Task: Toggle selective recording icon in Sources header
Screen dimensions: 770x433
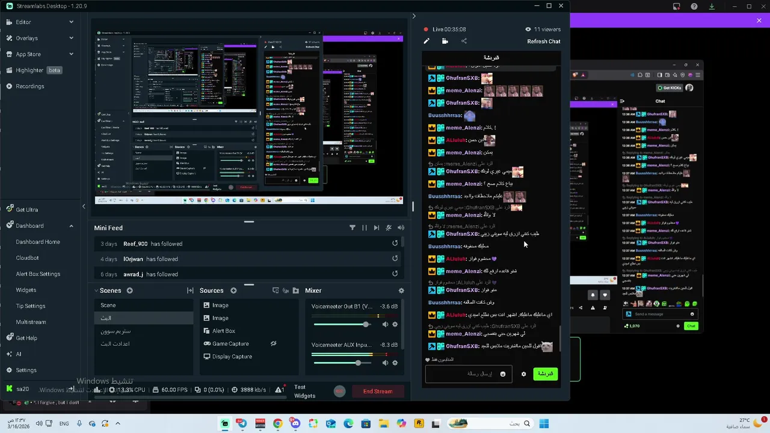Action: [x=286, y=290]
